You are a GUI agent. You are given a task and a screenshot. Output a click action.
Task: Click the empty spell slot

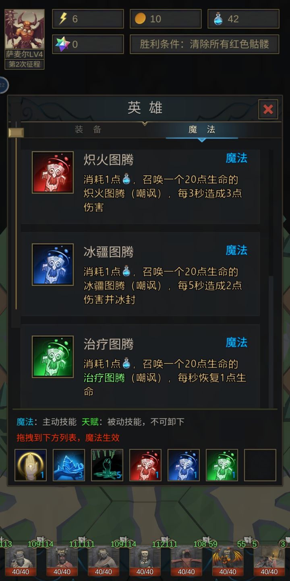(260, 465)
